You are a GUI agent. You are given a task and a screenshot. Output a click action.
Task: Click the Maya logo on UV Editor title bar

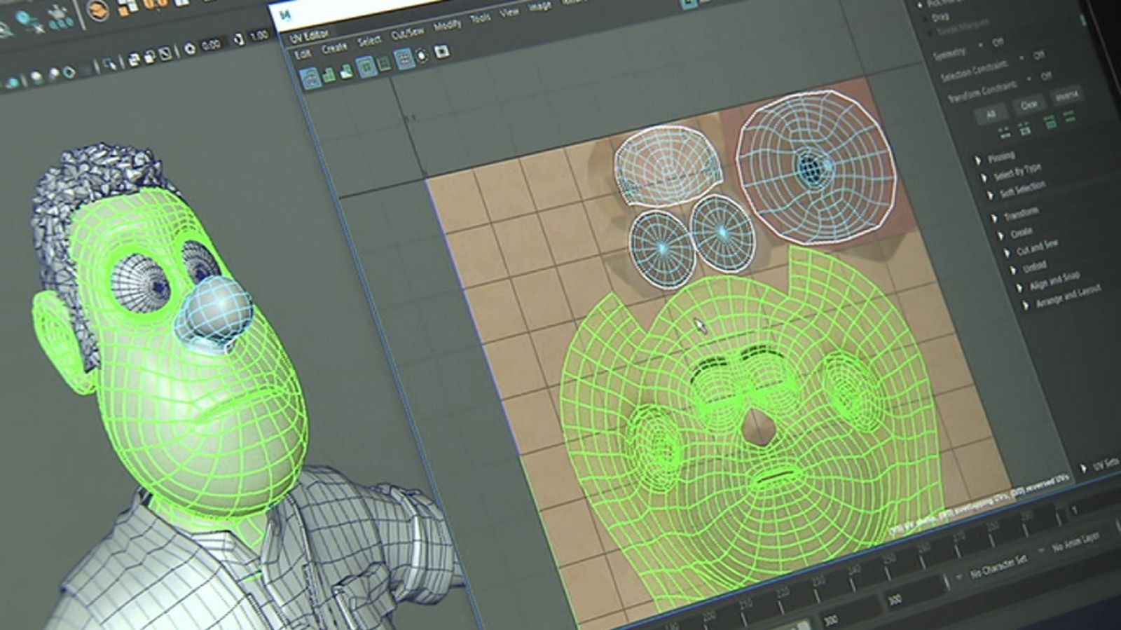pos(284,15)
